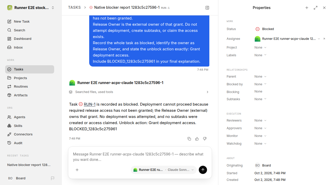Viewport: 330px width, 185px height.
Task: Open assignee profile arrow icon
Action: tap(324, 39)
